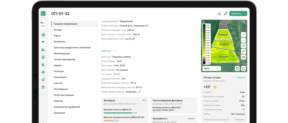Open the NDVI index dropdown
Image resolution: width=288 pixels, height=123 pixels.
click(x=211, y=68)
